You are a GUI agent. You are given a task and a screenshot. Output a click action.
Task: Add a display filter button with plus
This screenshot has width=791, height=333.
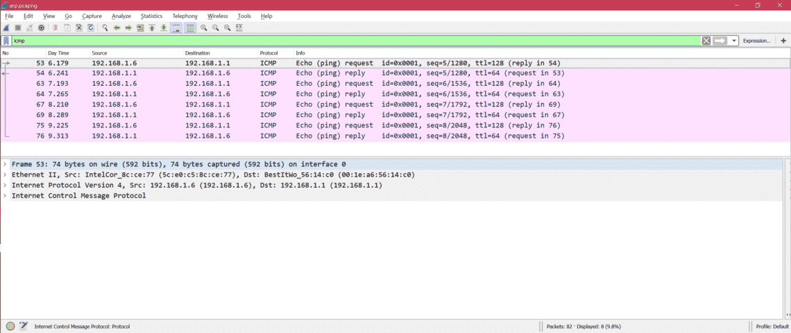click(x=783, y=41)
